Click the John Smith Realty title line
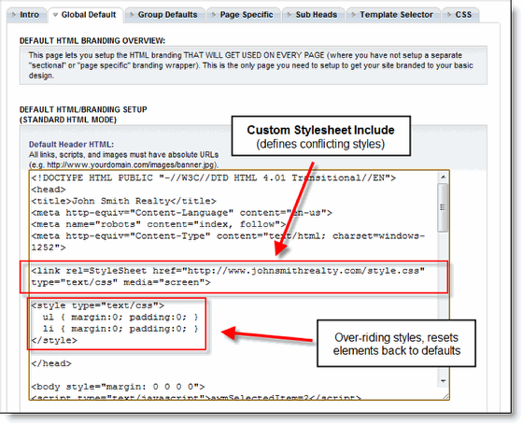Screen dimensions: 523x425 (x=123, y=201)
